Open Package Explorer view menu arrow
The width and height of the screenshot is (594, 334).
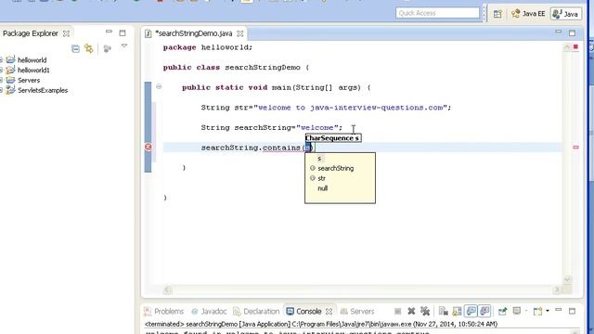click(x=123, y=45)
